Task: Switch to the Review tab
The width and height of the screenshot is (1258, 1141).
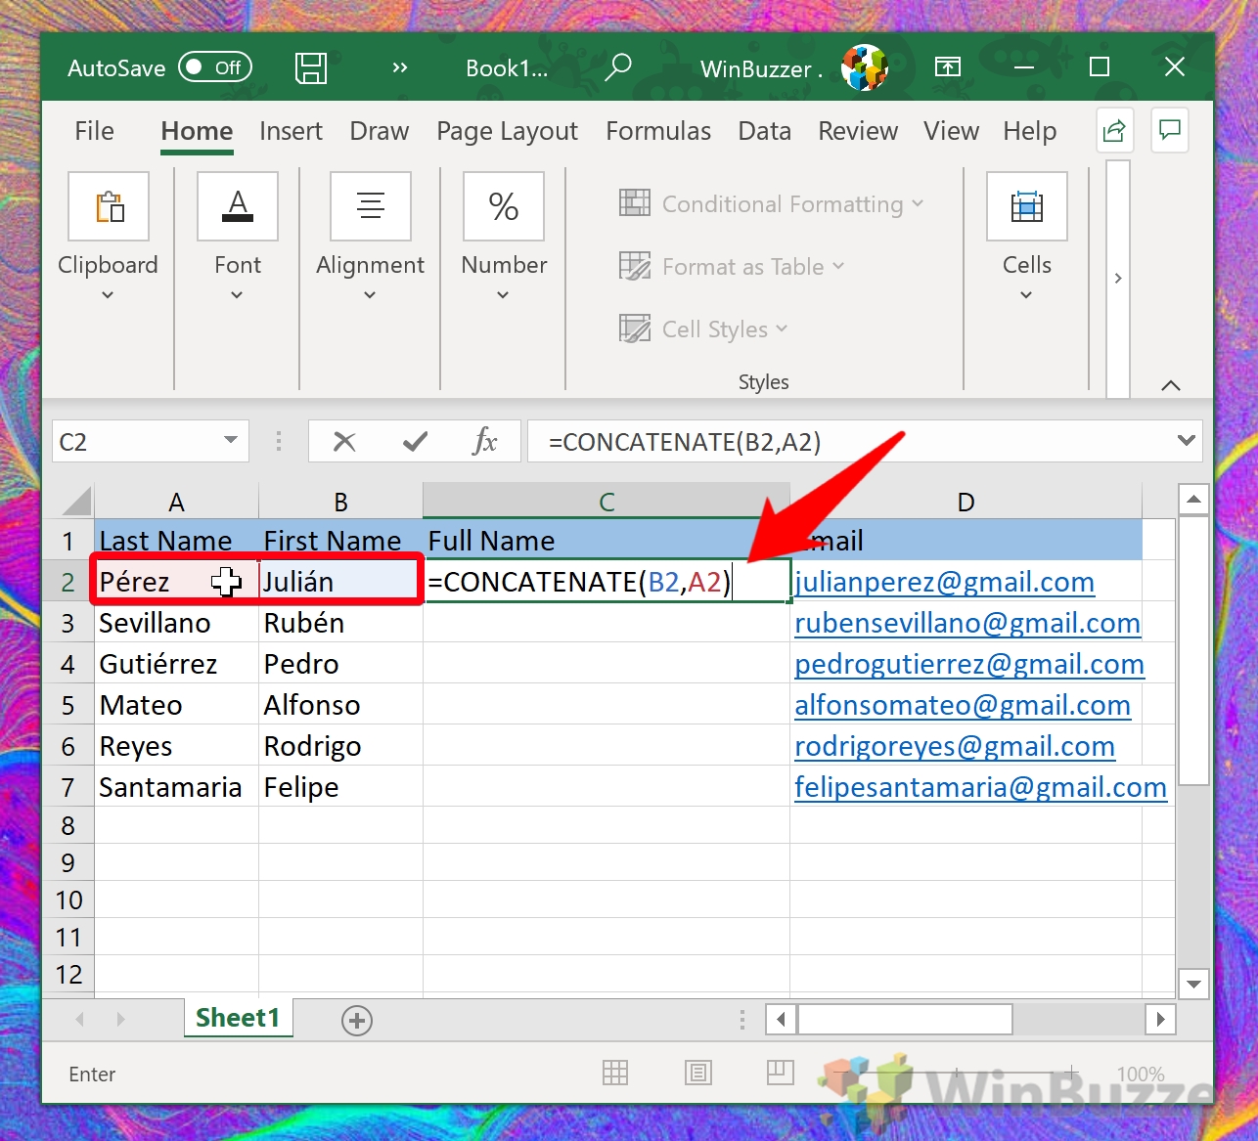Action: (x=858, y=131)
